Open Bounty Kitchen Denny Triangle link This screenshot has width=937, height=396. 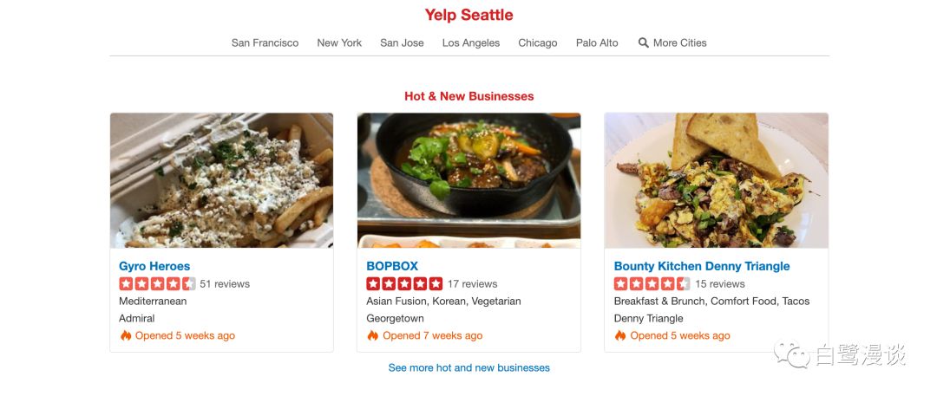(702, 266)
